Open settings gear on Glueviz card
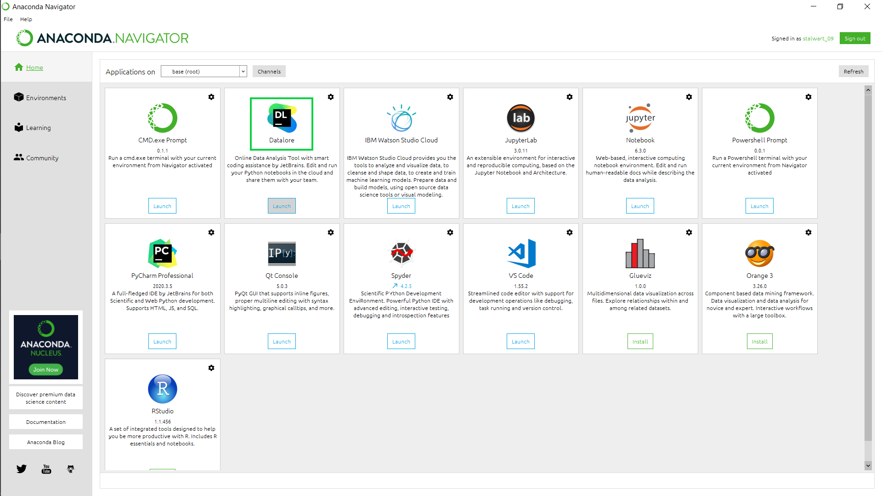This screenshot has width=882, height=496. [689, 232]
